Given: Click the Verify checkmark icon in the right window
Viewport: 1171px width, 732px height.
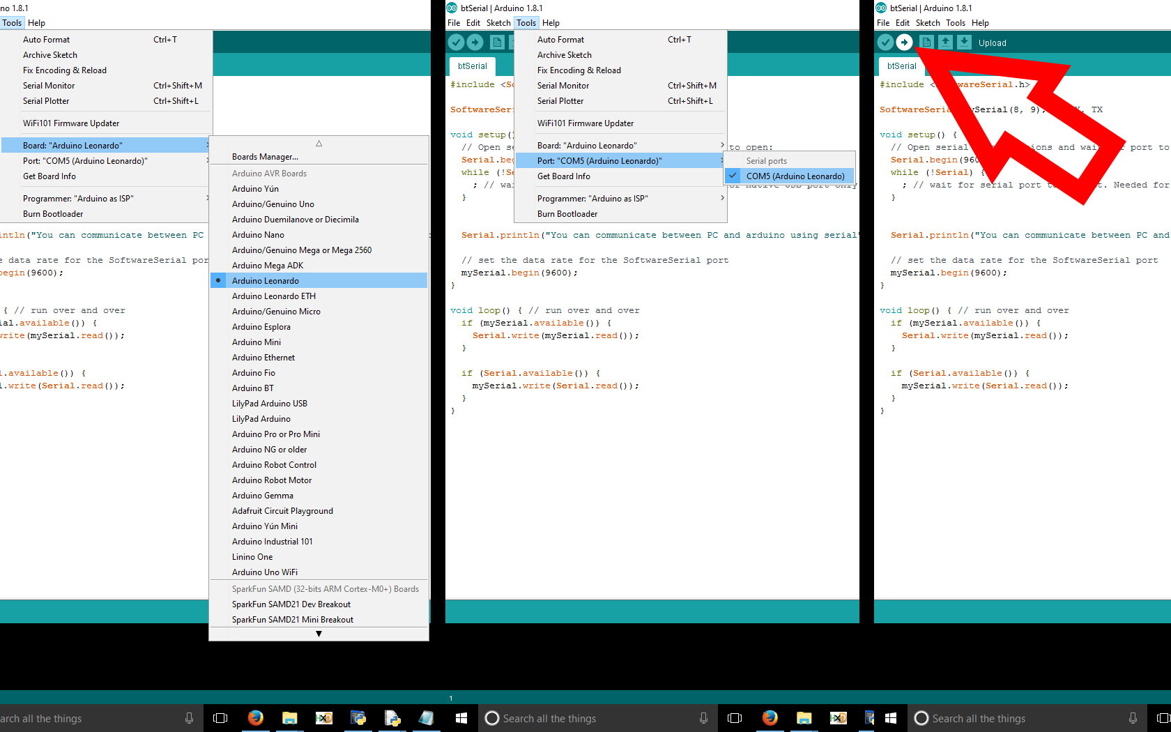Looking at the screenshot, I should (885, 43).
